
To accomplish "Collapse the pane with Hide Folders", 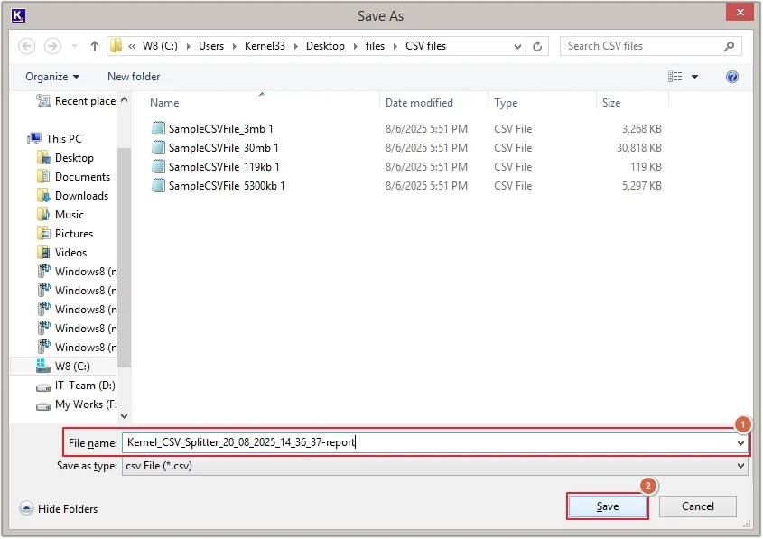I will [59, 509].
